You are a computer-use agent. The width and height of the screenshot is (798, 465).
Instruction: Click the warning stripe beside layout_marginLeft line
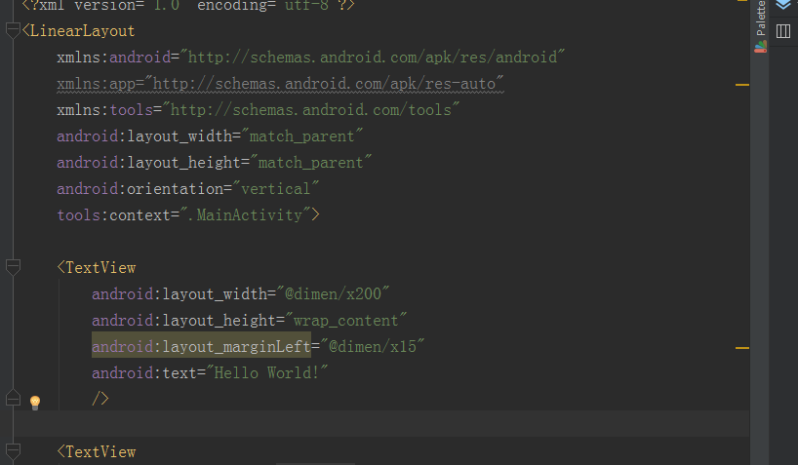(742, 348)
